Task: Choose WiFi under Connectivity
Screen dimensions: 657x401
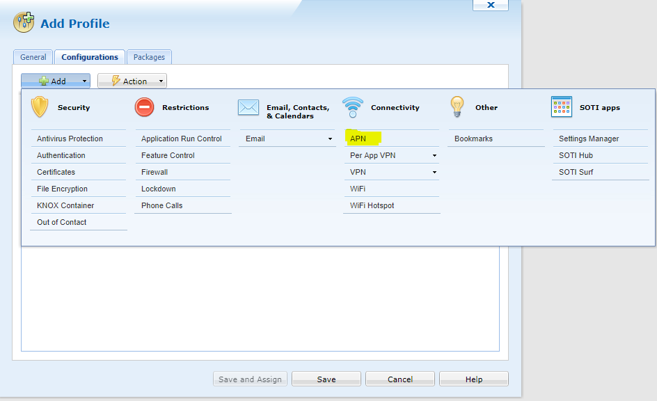Action: coord(391,189)
